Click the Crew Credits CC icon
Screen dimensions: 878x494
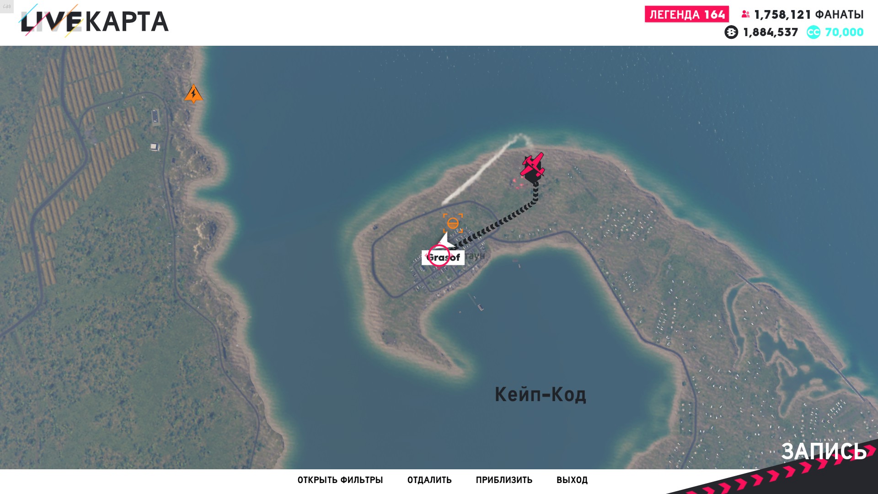814,32
